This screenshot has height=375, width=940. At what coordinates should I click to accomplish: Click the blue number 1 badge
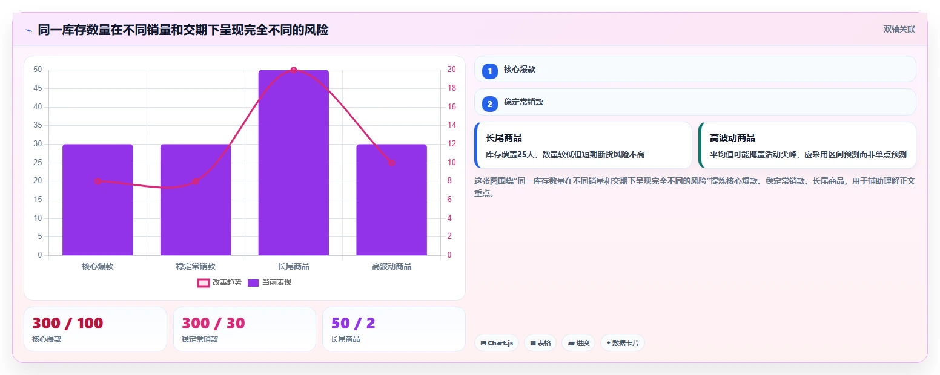490,71
